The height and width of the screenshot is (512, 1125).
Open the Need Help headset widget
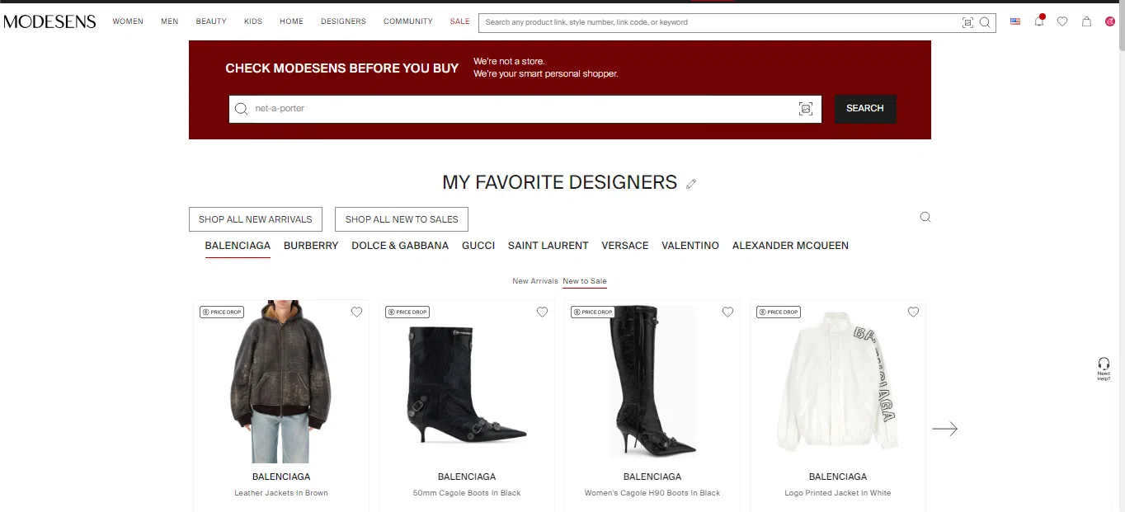pyautogui.click(x=1104, y=368)
